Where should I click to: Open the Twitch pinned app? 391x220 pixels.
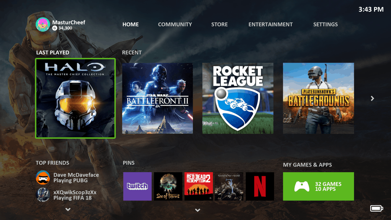tap(137, 186)
